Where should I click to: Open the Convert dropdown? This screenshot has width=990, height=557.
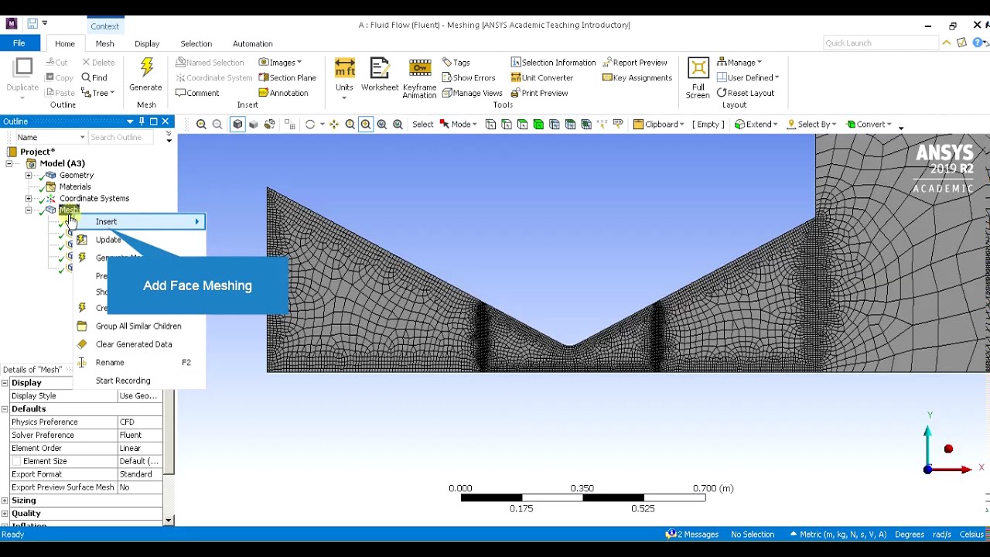click(x=869, y=124)
